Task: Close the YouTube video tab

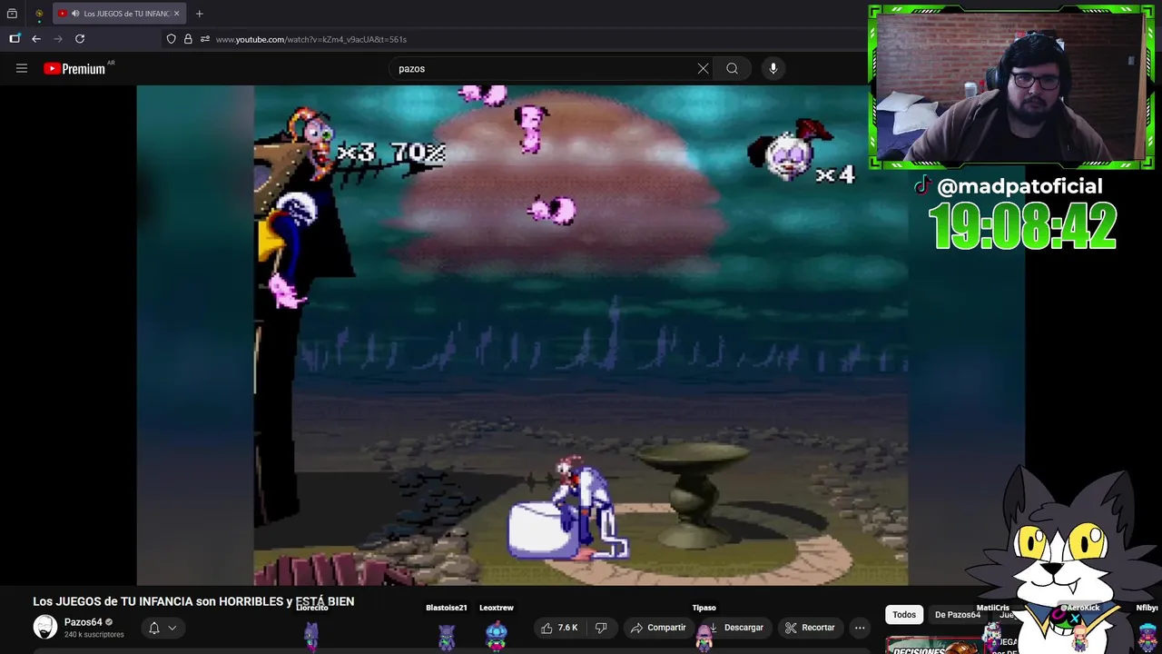Action: click(x=176, y=14)
